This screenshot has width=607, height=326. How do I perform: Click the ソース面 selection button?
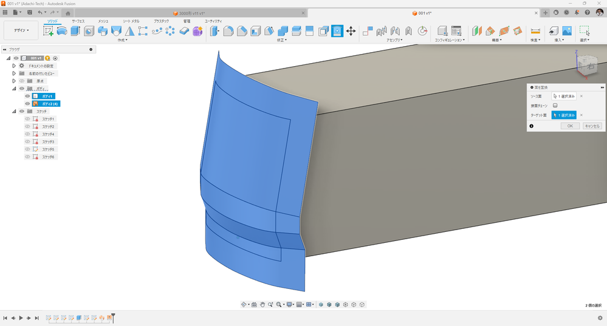[564, 97]
